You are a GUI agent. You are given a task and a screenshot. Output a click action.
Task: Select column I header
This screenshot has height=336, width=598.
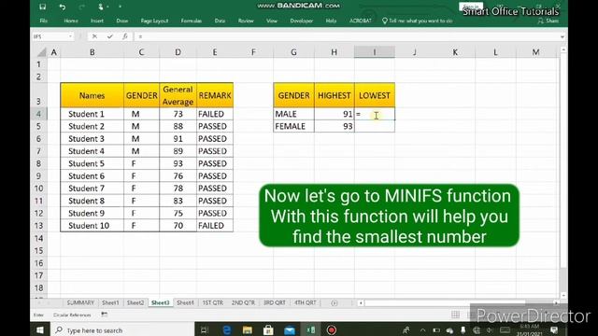375,52
